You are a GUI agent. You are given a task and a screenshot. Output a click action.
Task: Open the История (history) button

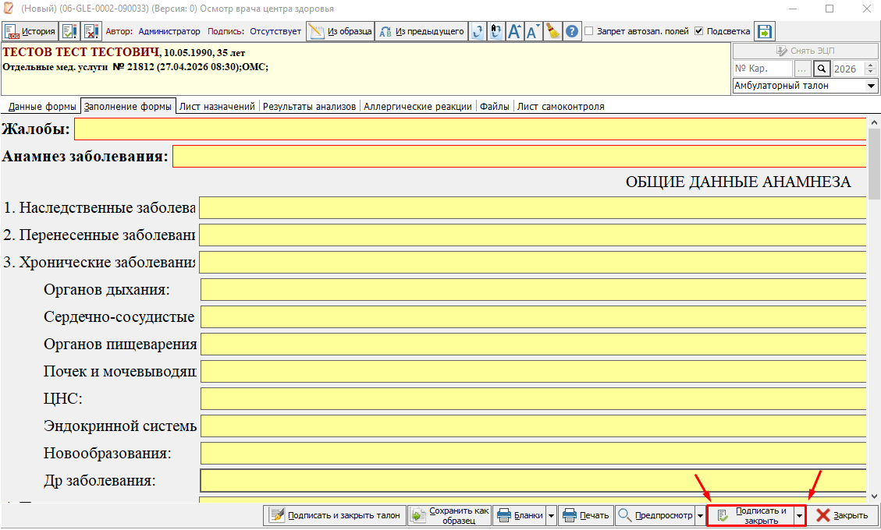30,31
